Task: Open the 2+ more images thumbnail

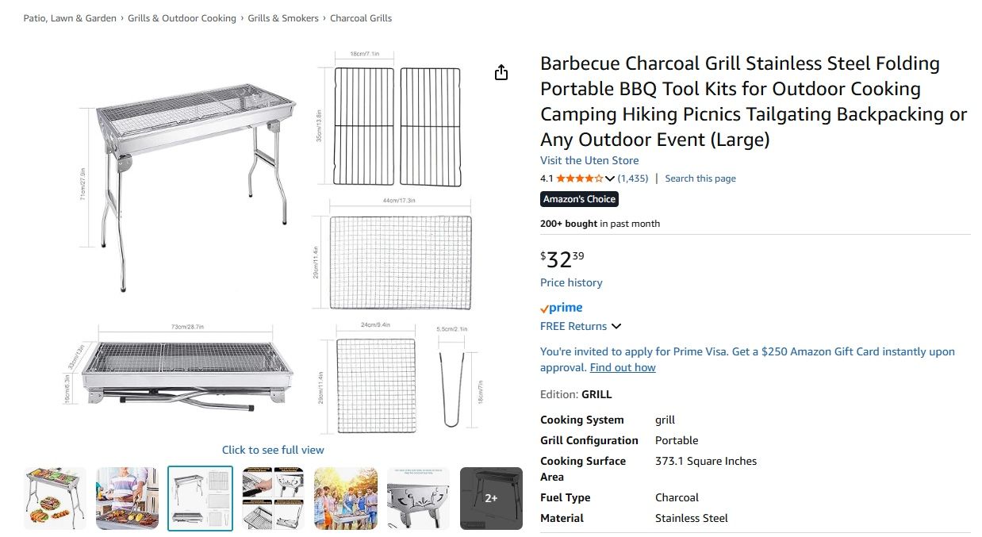Action: click(491, 498)
